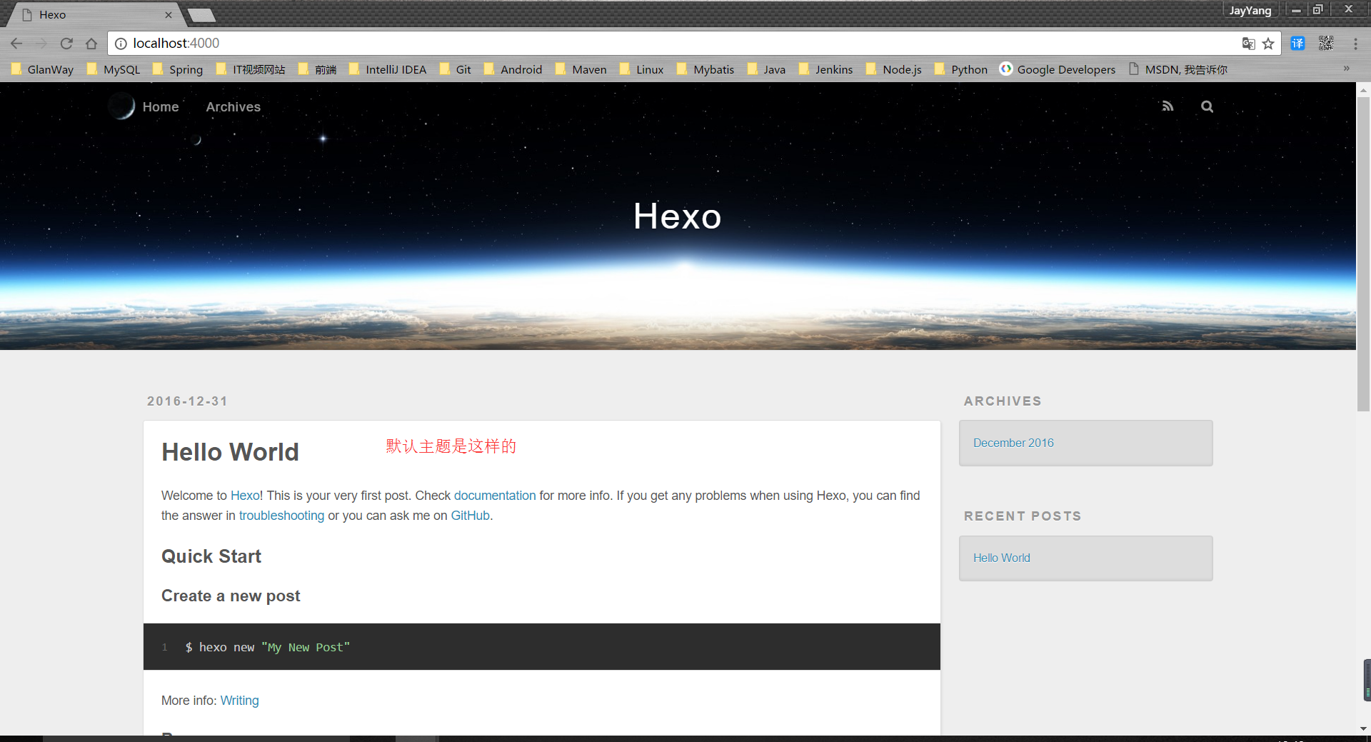Click the scrollbar down arrow
Viewport: 1371px width, 742px height.
[1363, 728]
